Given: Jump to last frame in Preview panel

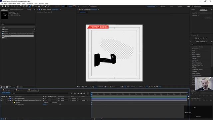Looking at the screenshot, I should 206,38.
